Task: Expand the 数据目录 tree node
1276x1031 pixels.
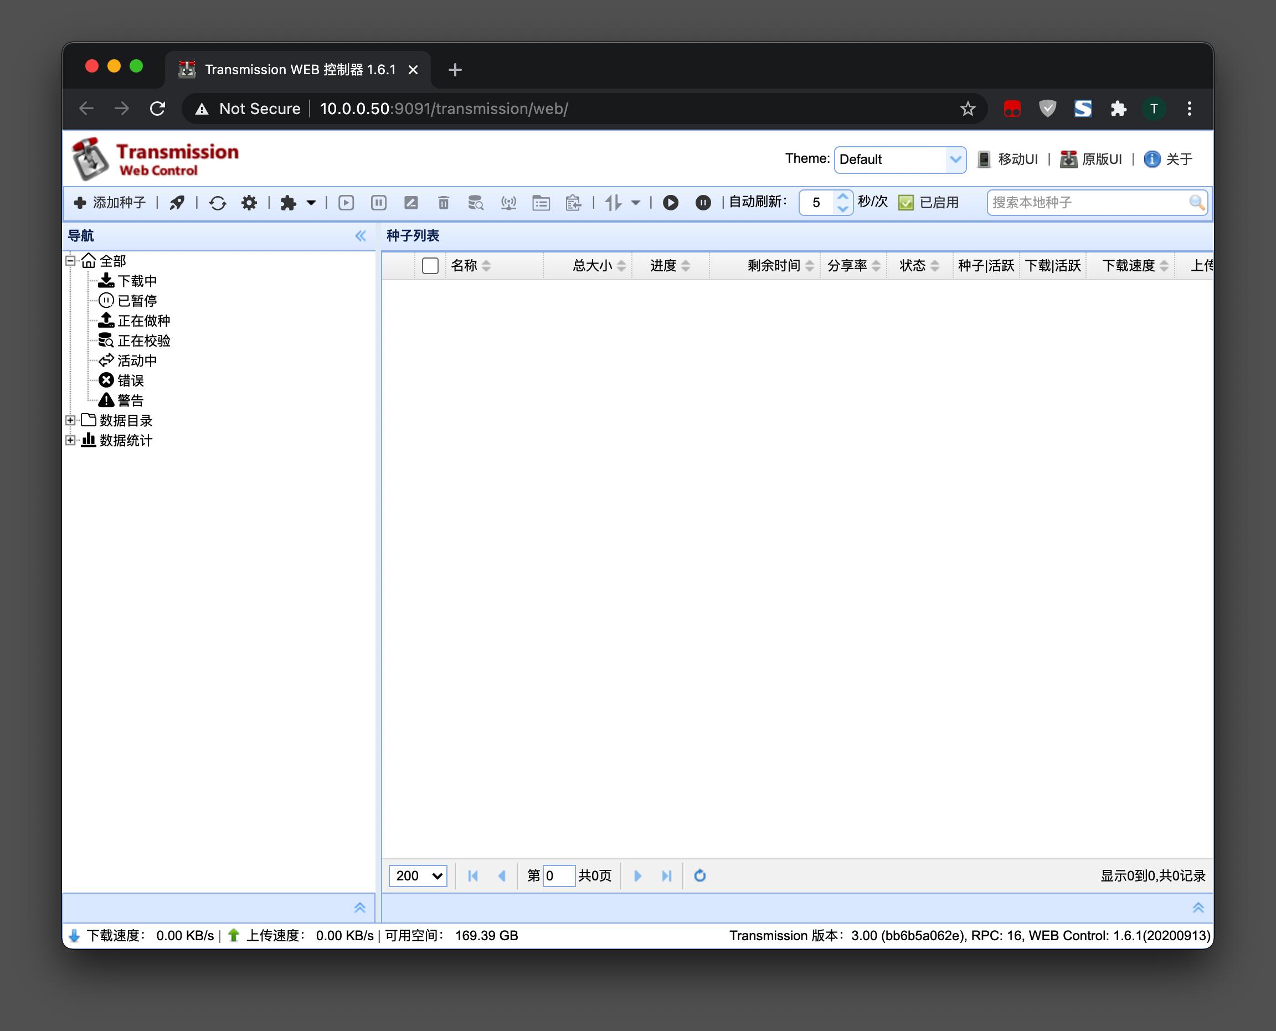Action: point(70,420)
